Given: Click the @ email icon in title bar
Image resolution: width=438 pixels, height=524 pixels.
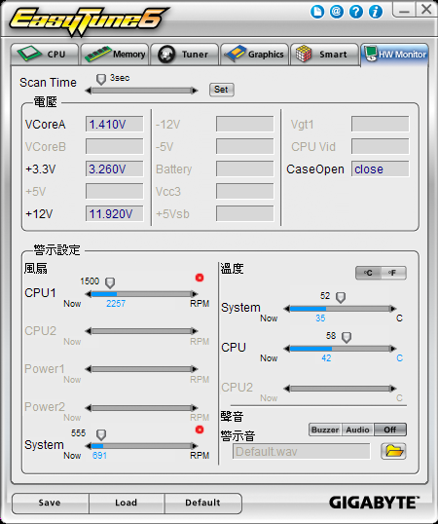Looking at the screenshot, I should (337, 12).
